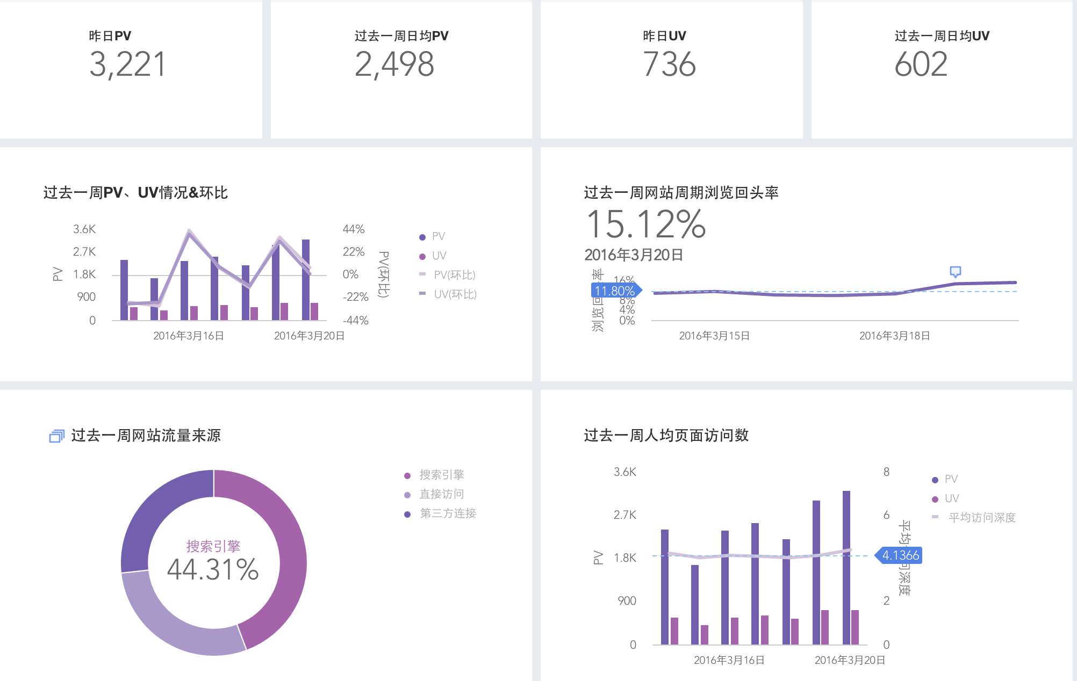Toggle the UV(环比) legend item
The width and height of the screenshot is (1077, 681).
[x=448, y=294]
